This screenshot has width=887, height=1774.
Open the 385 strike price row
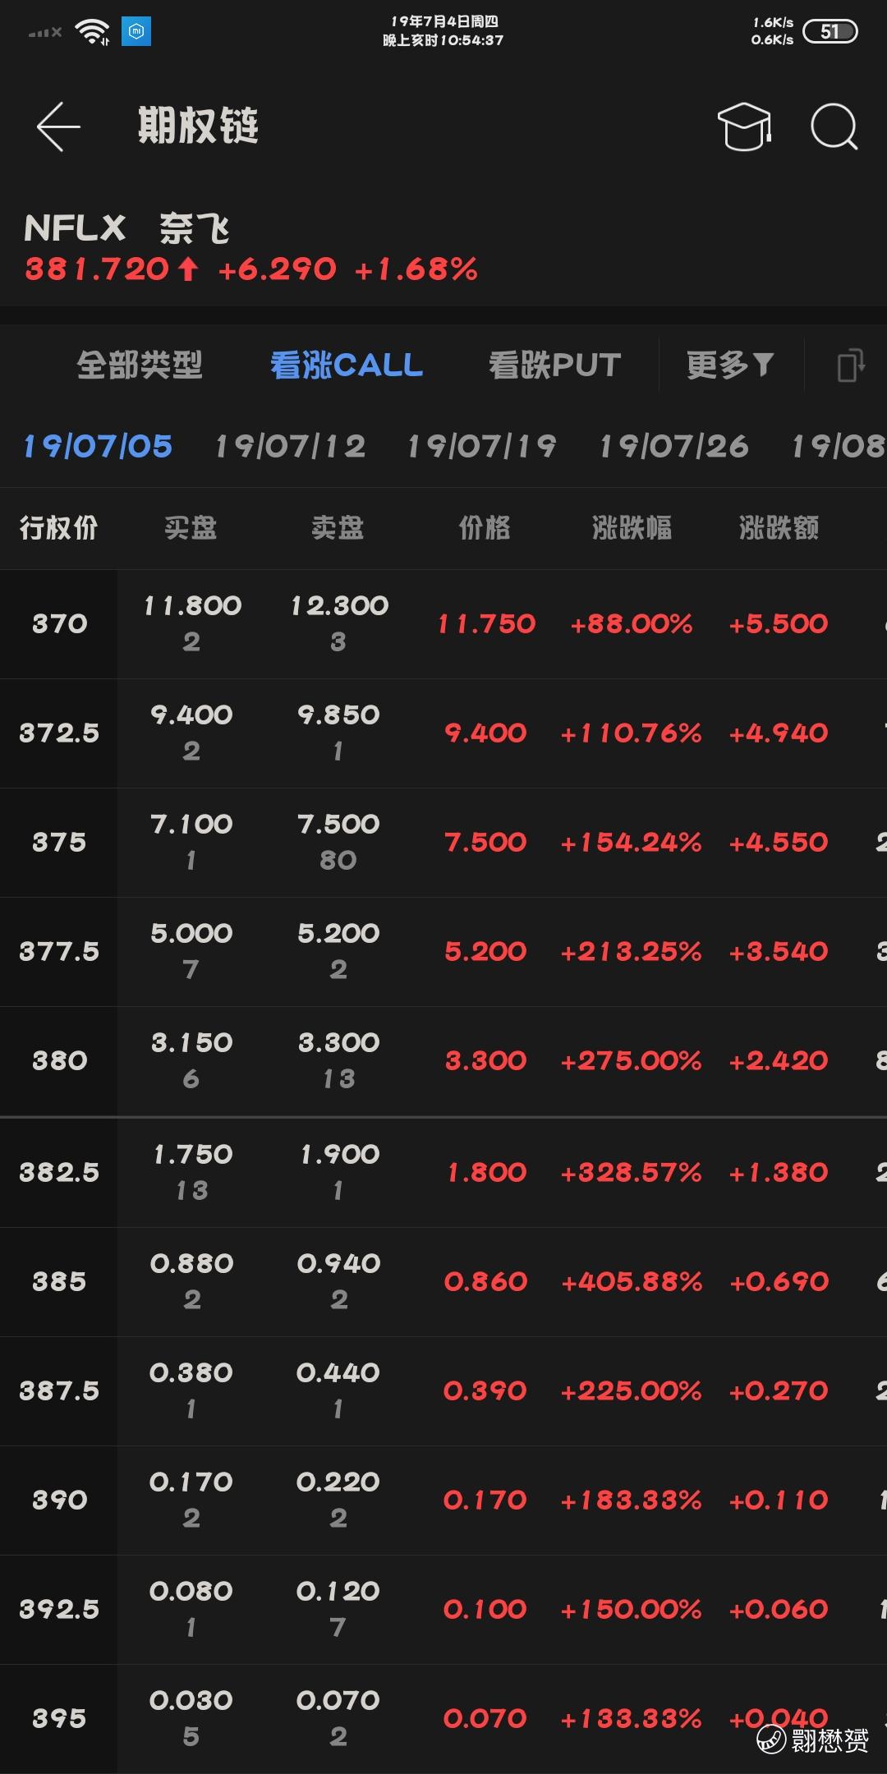pos(443,1282)
